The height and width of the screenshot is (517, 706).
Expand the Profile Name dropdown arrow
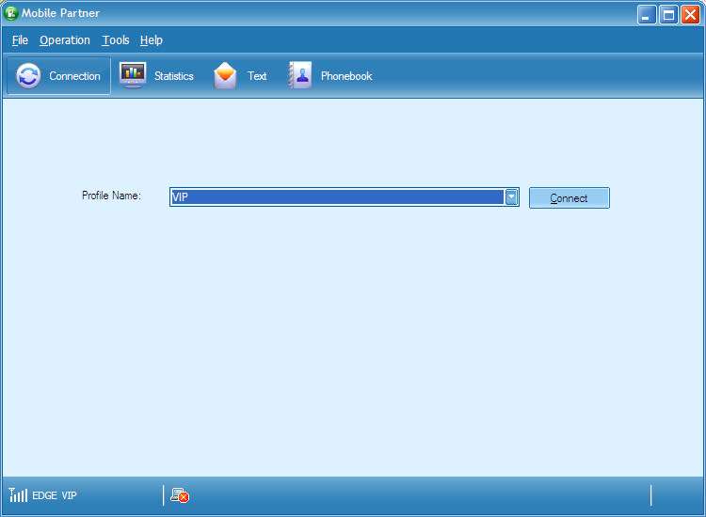tap(511, 196)
